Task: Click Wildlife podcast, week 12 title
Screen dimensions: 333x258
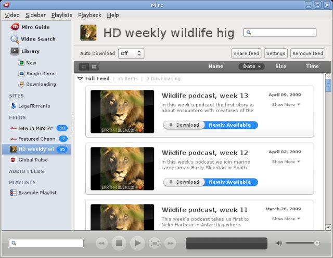Action: tap(204, 153)
